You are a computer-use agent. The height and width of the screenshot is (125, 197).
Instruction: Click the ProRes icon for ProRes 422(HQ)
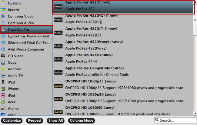(58, 20)
